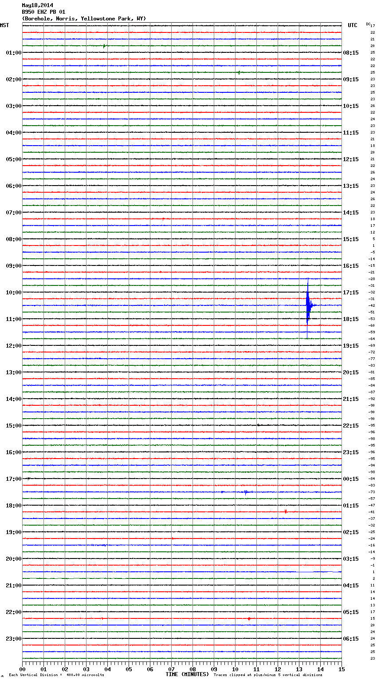Viewport: 377px width, 681px height.
Task: Click the 00 minute axis tick label
Action: 22,669
